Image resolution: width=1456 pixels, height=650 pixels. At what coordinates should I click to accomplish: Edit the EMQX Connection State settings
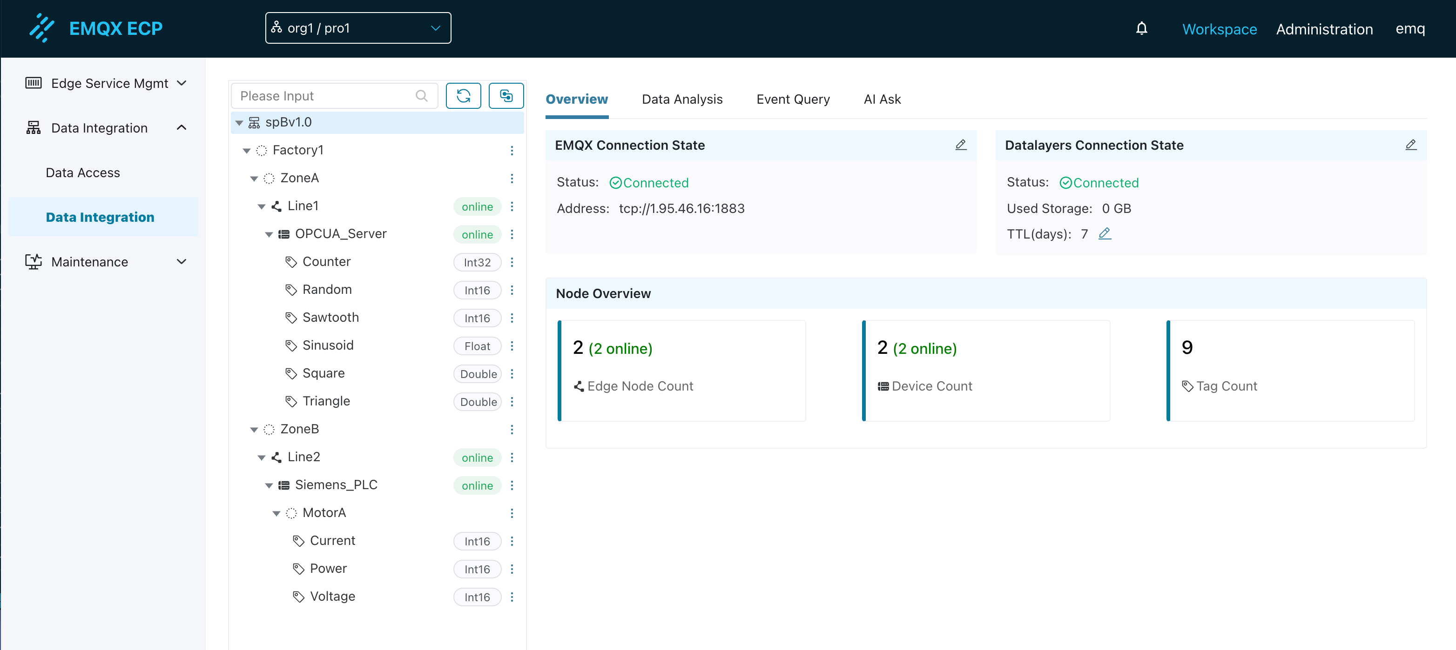960,145
